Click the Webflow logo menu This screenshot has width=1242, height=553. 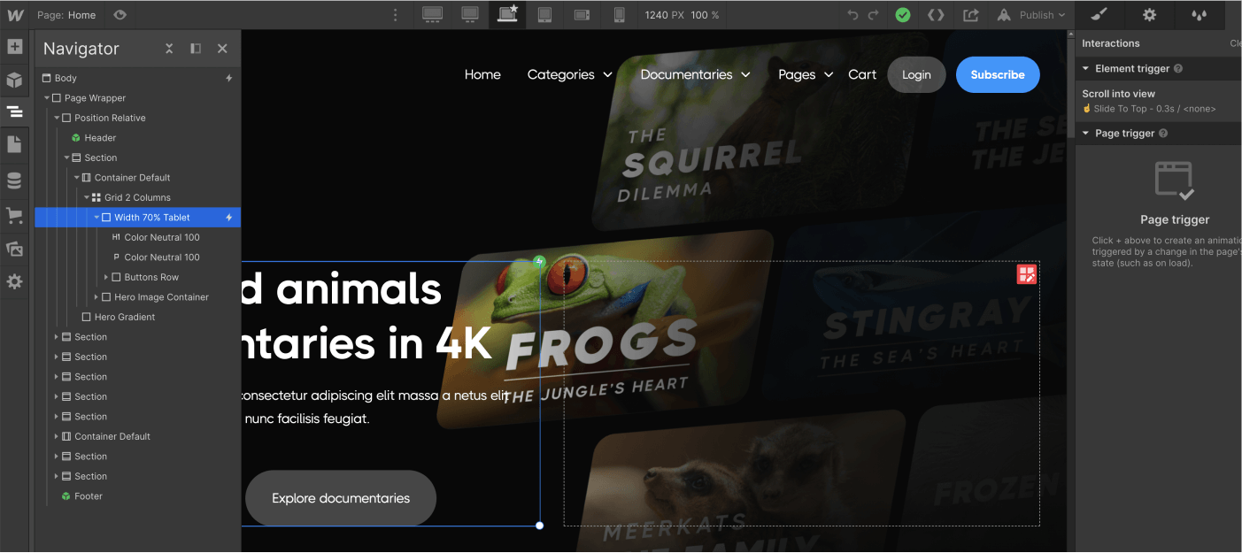14,14
